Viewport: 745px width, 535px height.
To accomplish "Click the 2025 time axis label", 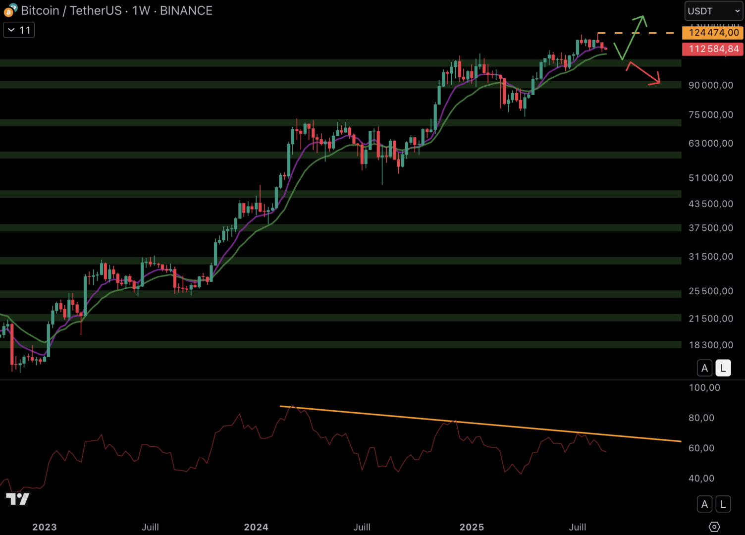I will pos(472,527).
